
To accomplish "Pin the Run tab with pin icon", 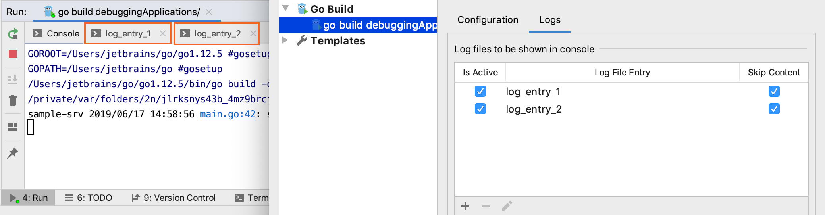I will tap(13, 153).
